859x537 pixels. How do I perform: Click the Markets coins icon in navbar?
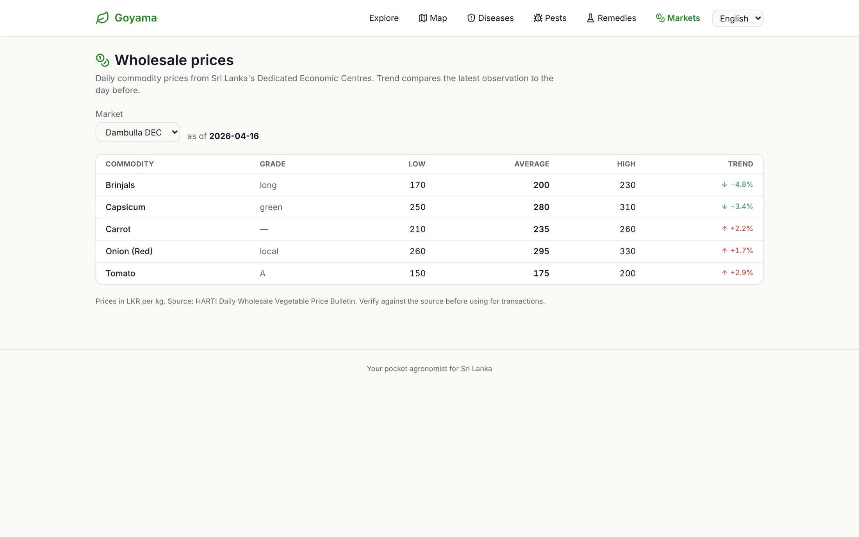pos(660,18)
